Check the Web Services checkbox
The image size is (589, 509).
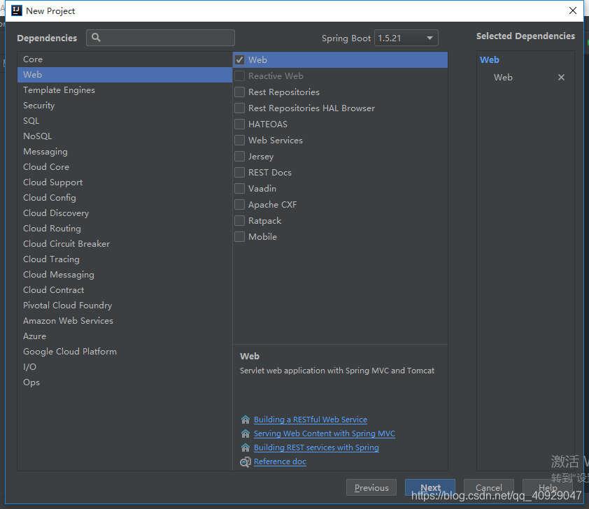(240, 141)
